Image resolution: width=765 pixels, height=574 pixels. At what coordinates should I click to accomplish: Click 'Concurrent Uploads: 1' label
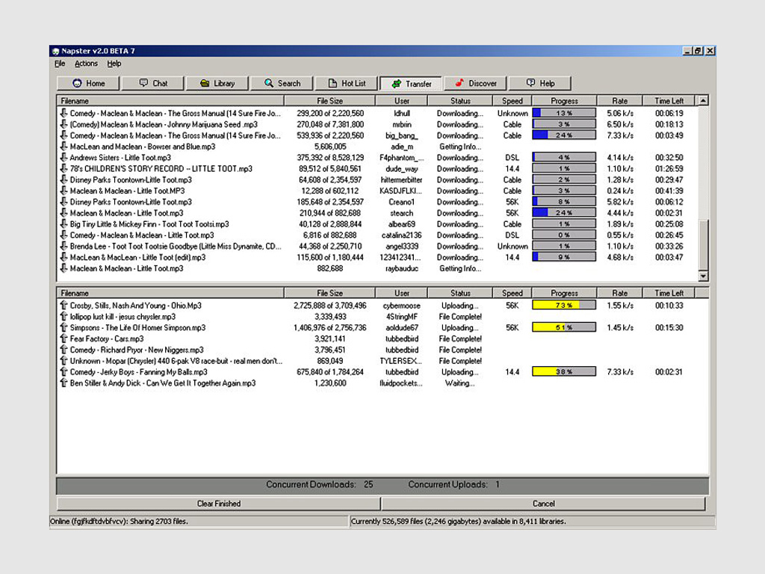click(453, 484)
